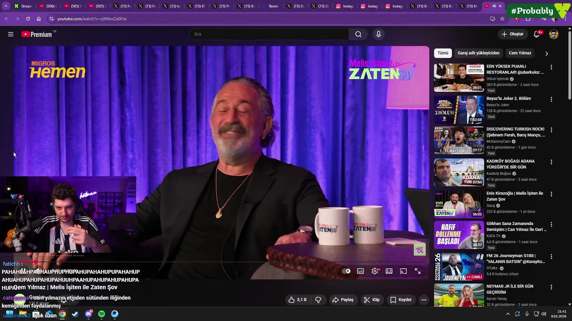Open the HTalks channel link
The height and width of the screenshot is (321, 572).
pos(493,268)
